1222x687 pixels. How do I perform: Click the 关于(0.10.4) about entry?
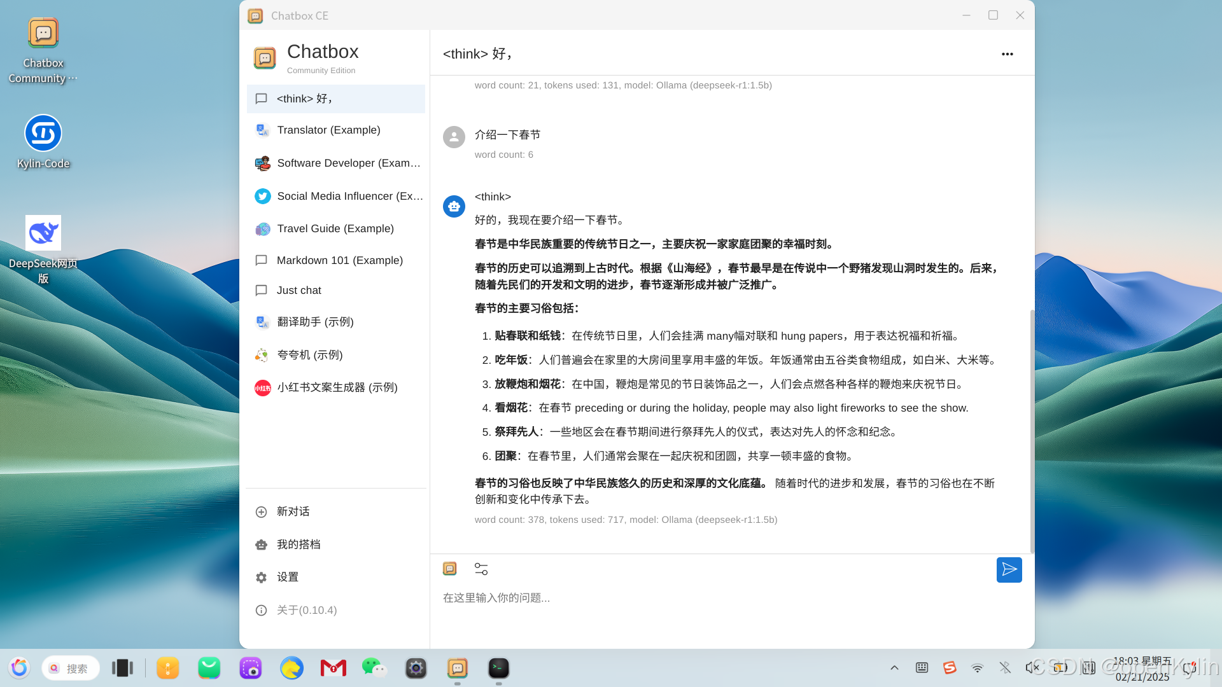[x=307, y=610]
